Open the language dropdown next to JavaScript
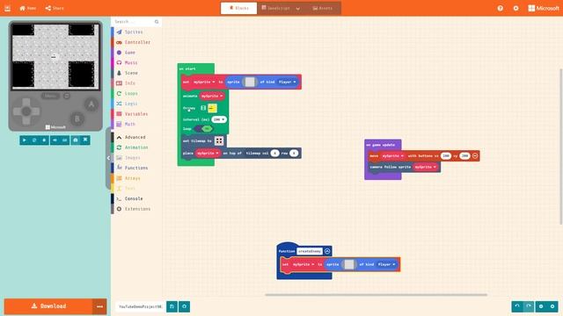563x316 pixels. (x=298, y=8)
